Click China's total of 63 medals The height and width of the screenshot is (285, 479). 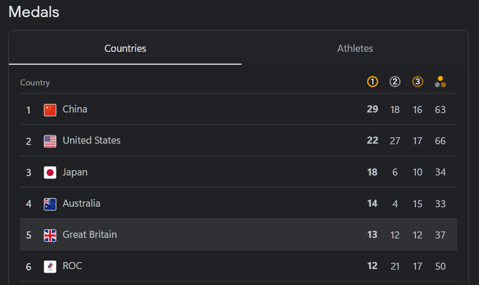click(440, 110)
